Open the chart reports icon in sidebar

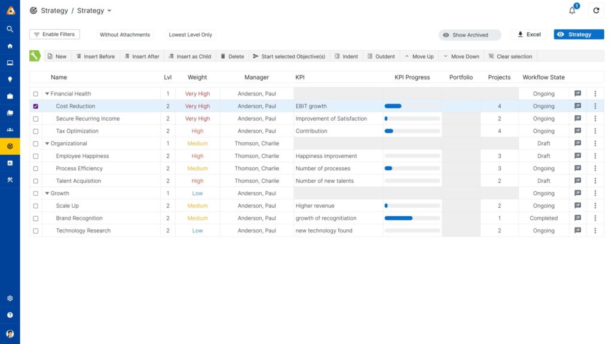coord(10,163)
